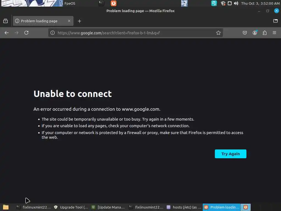Open the network tray icon
281x211 pixels.
[x=230, y=3]
